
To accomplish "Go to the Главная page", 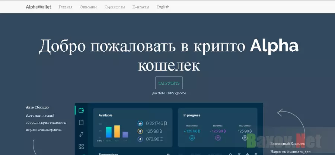I will [x=66, y=7].
